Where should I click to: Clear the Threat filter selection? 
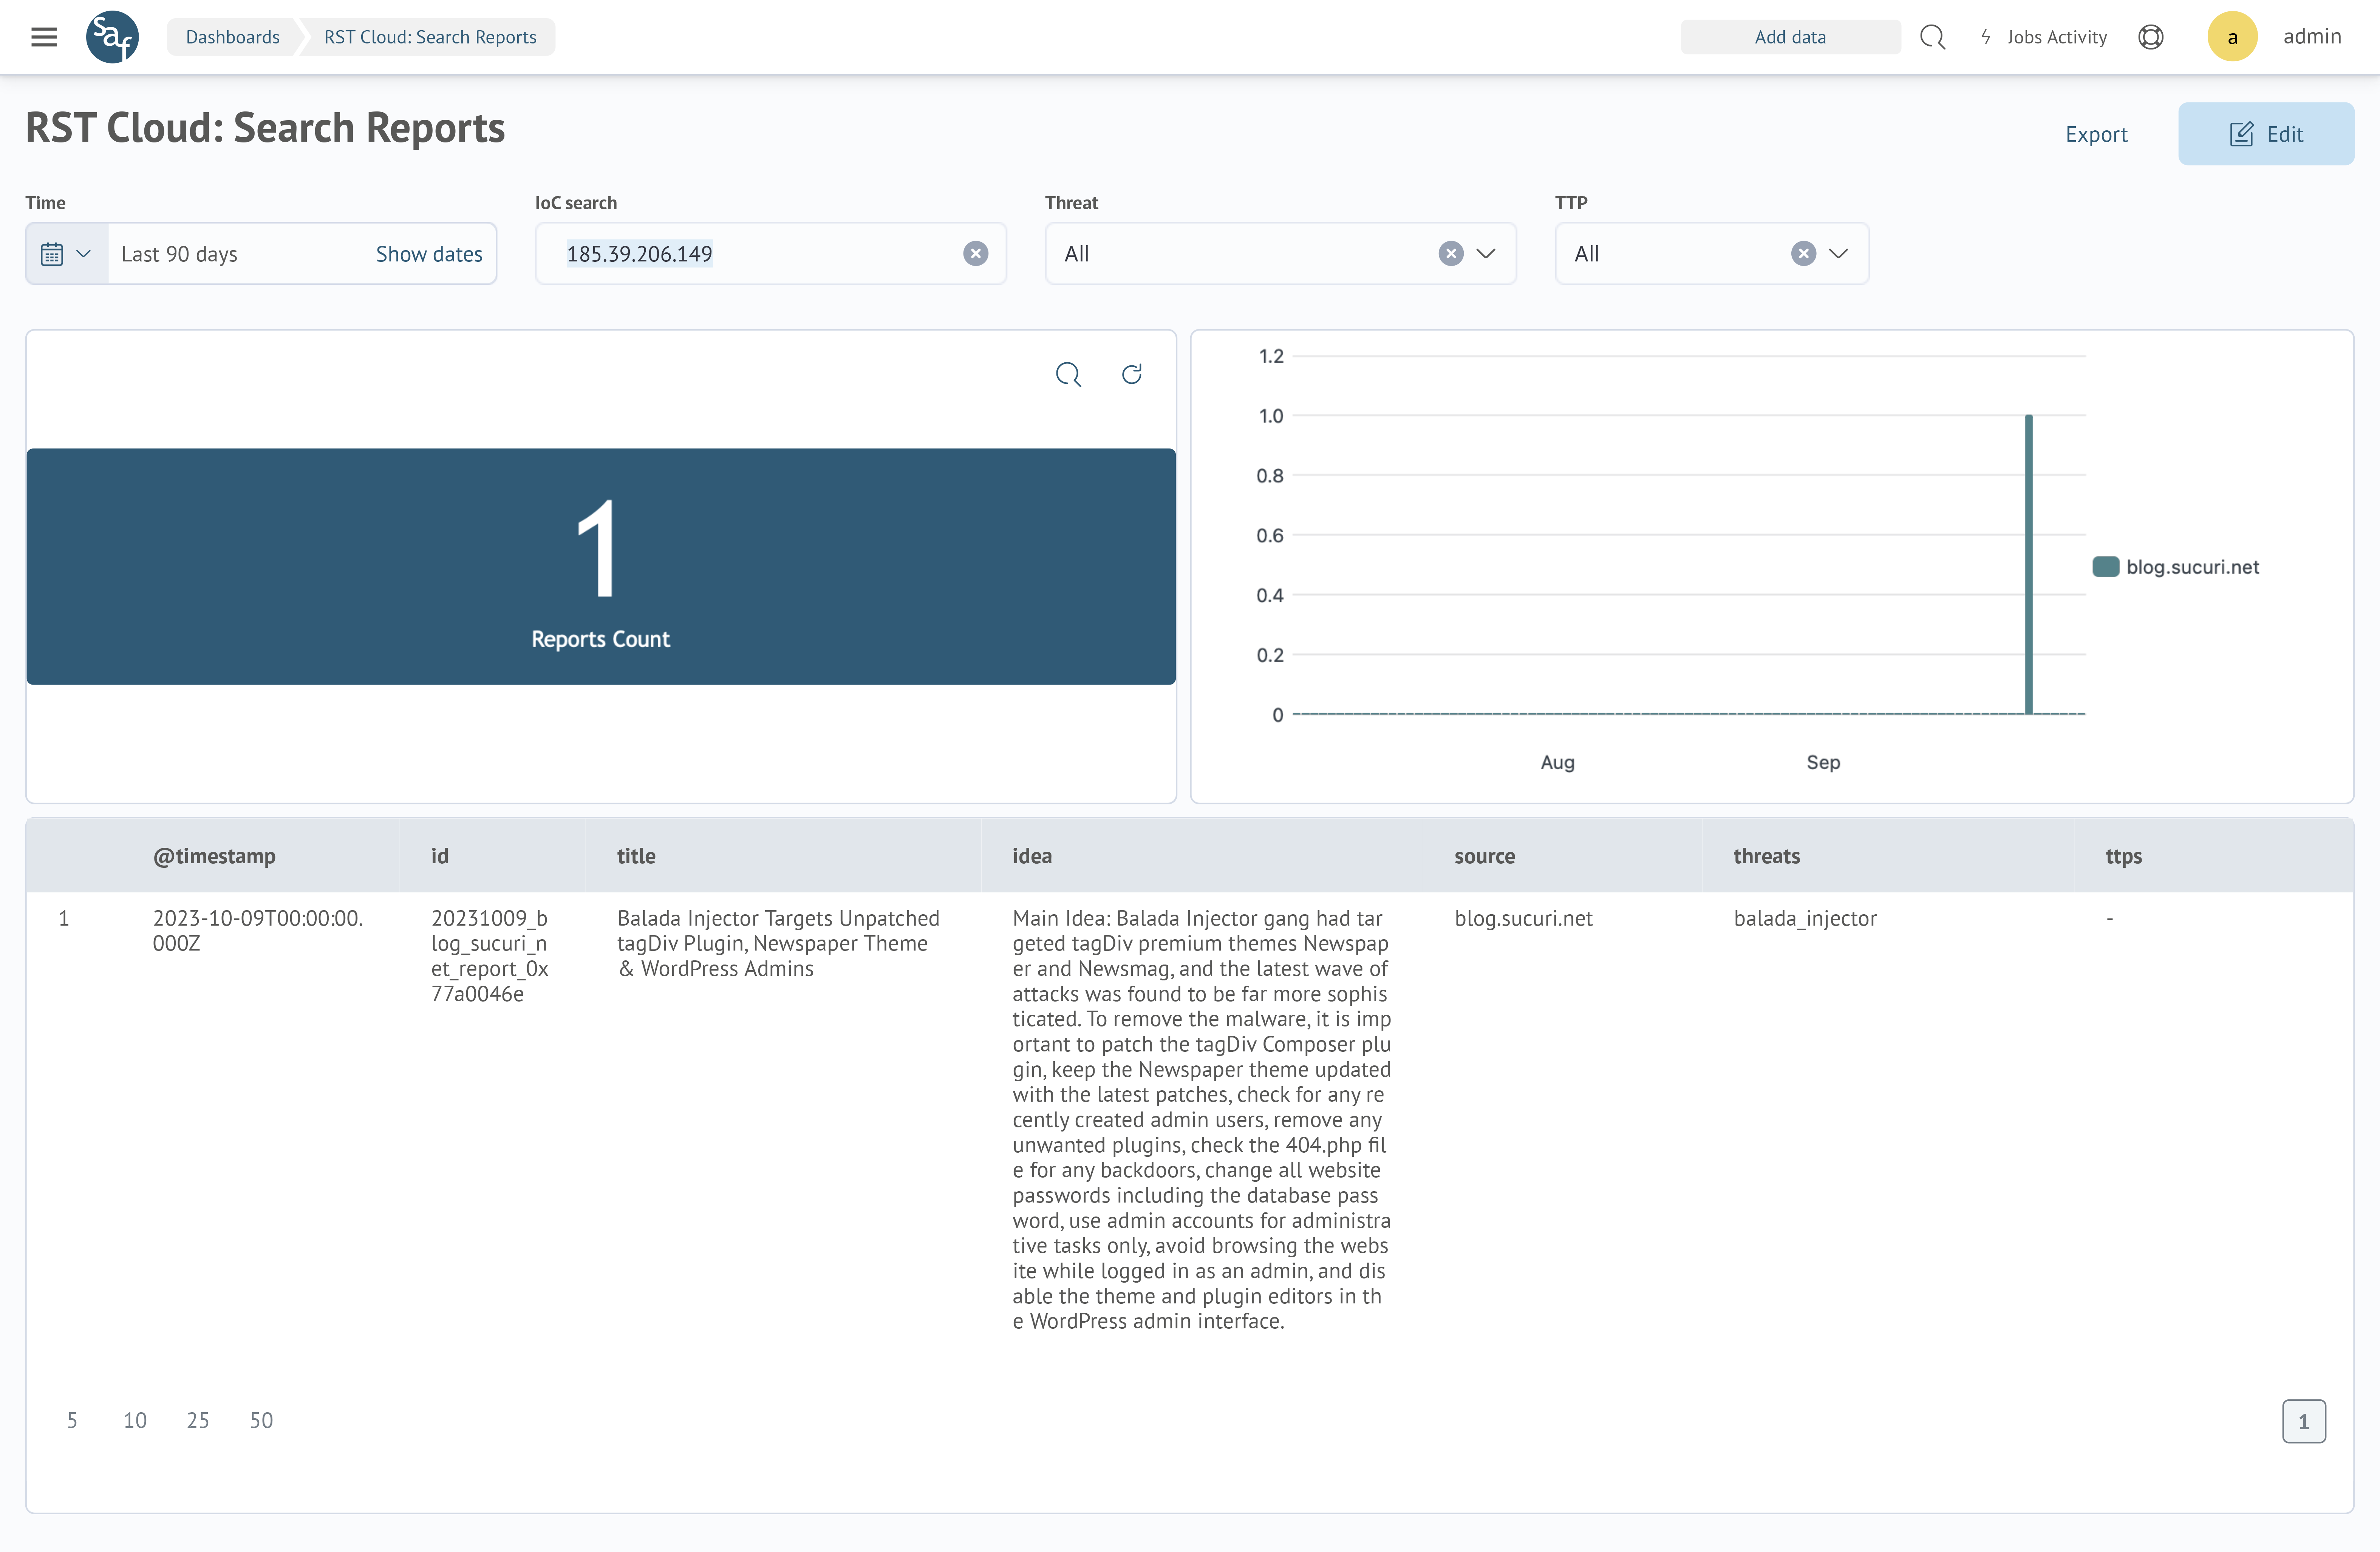tap(1450, 254)
